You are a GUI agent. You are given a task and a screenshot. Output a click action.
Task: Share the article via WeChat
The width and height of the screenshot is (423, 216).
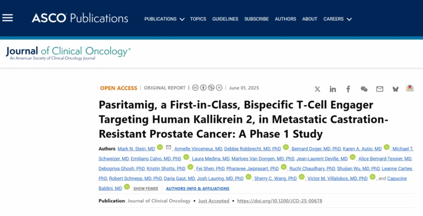pos(364,89)
